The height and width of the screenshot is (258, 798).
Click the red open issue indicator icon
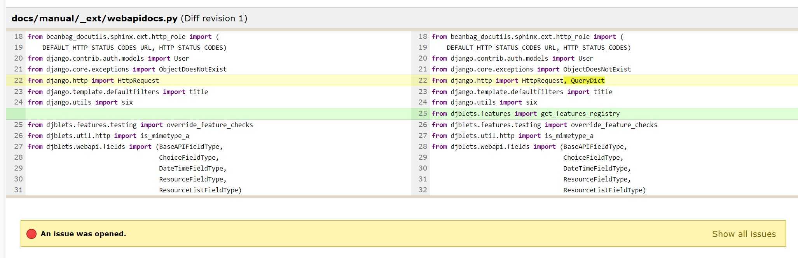31,234
